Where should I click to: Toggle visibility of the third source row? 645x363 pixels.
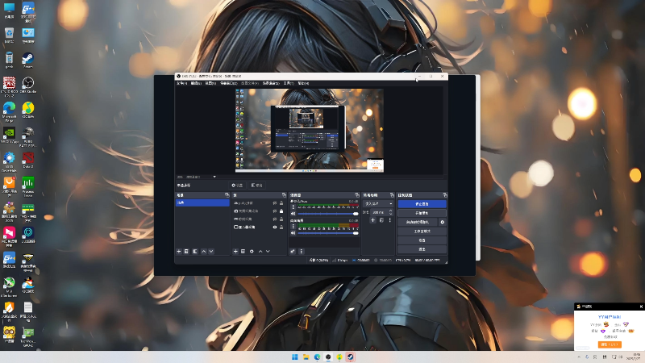(275, 219)
